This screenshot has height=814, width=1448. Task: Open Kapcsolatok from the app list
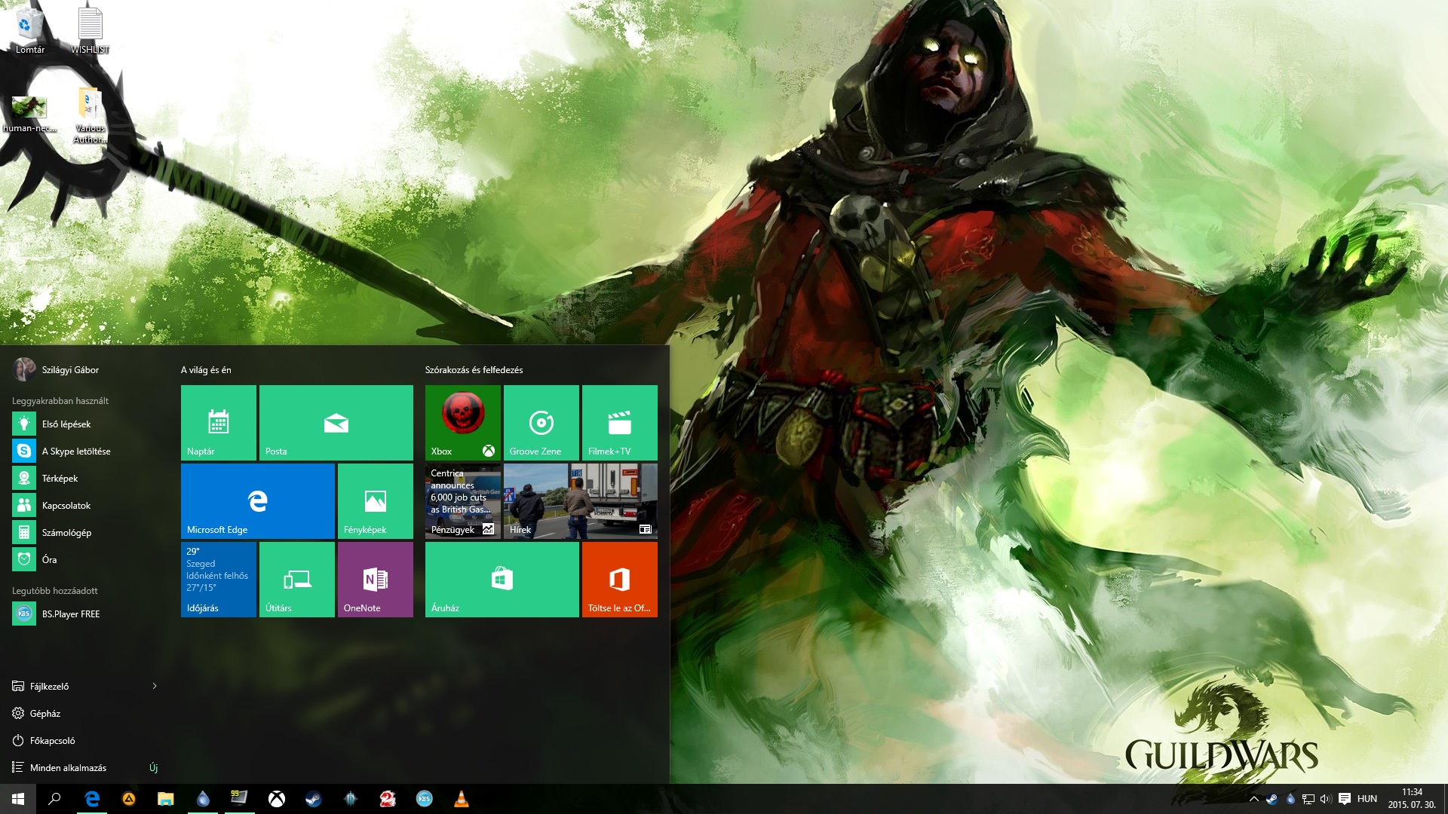pyautogui.click(x=83, y=506)
